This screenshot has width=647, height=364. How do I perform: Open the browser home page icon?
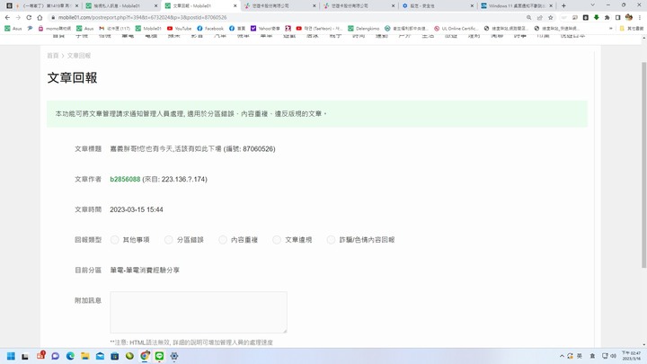tap(40, 18)
